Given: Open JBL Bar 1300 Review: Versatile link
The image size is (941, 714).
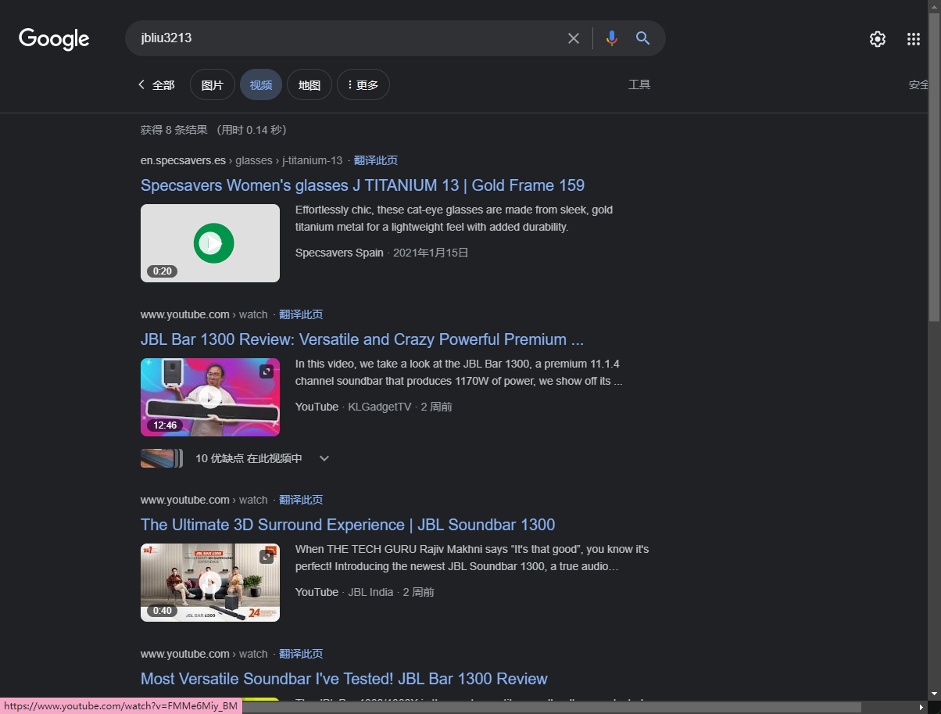Looking at the screenshot, I should click(x=363, y=339).
